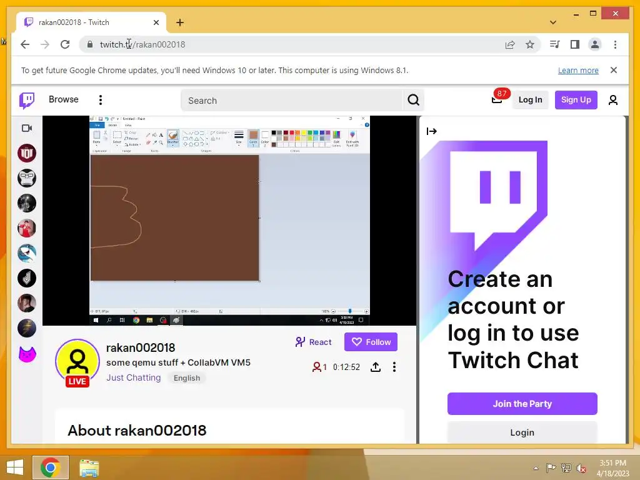Open the Twitch search magnifier button
Screen dimensions: 640x480
414,100
